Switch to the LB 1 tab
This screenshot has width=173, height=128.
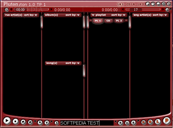[x=120, y=4]
